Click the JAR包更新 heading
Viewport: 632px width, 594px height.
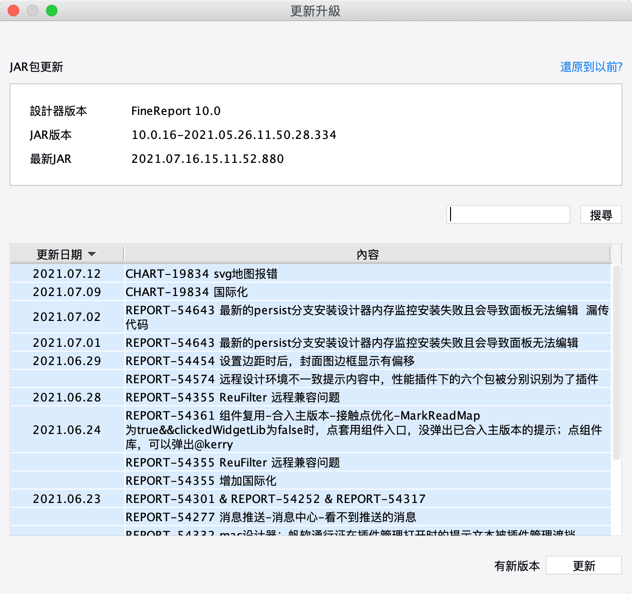pyautogui.click(x=36, y=67)
